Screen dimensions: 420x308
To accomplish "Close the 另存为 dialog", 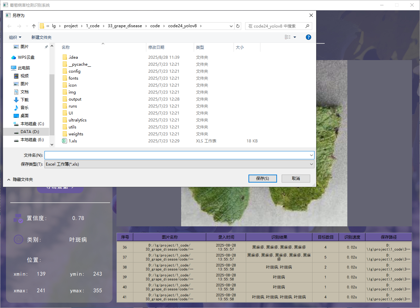I will (x=311, y=15).
